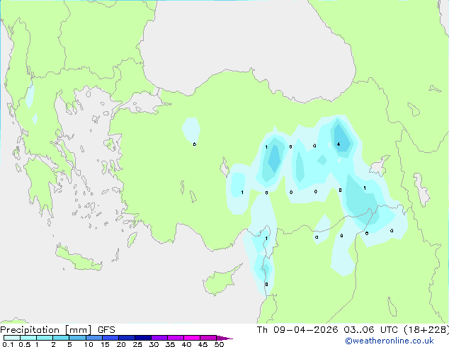The width and height of the screenshot is (449, 347).
Task: Click the 0.1–0.5 mm legend swatch
Action: point(12,338)
